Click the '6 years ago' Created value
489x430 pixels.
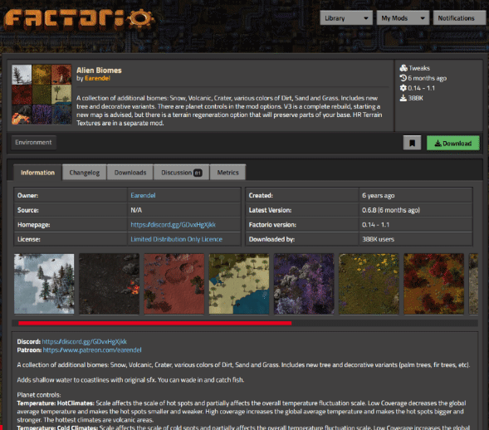[x=378, y=196]
